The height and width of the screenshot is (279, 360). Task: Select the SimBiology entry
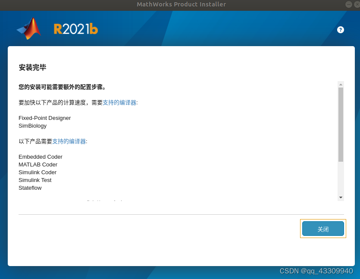(x=32, y=126)
